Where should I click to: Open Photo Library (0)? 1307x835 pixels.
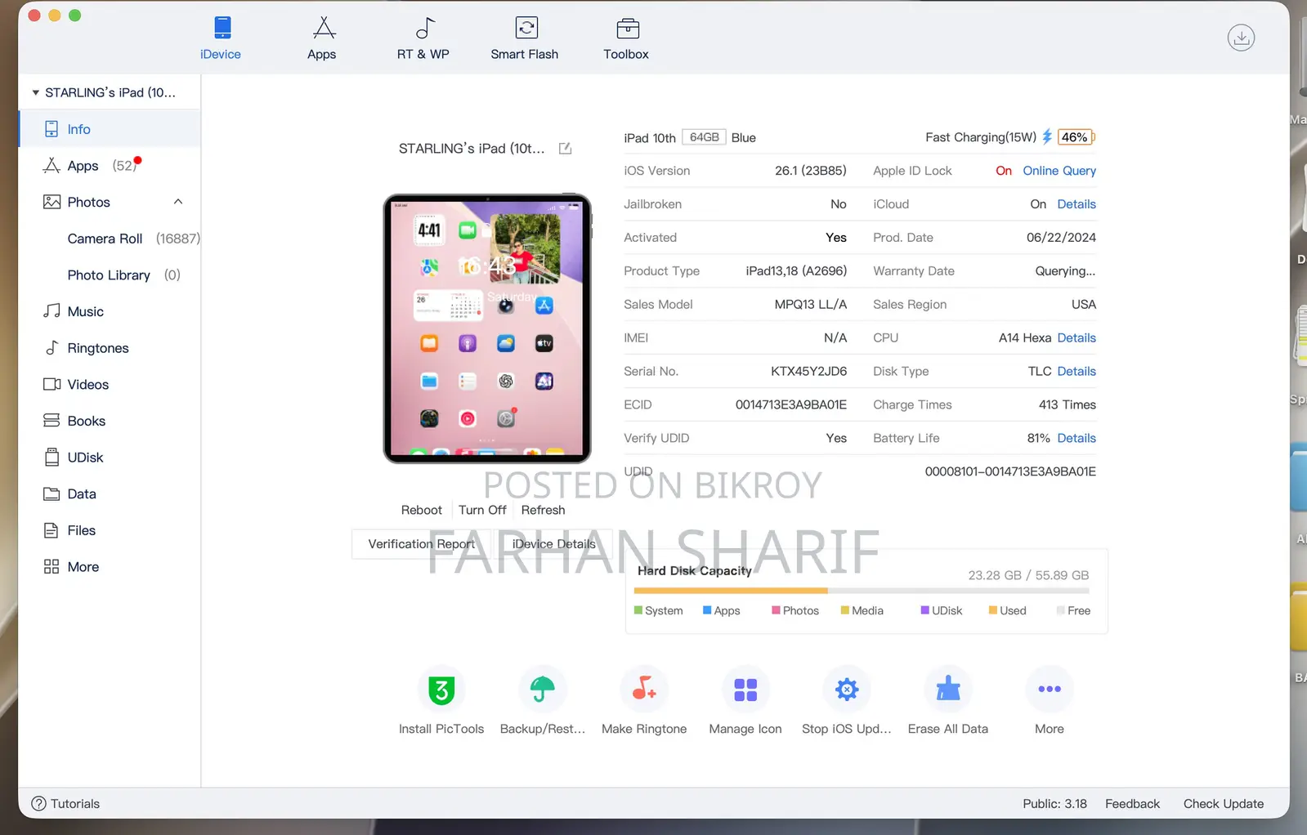tap(123, 275)
